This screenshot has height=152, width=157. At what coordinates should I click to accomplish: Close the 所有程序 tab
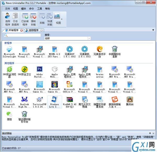point(21,30)
